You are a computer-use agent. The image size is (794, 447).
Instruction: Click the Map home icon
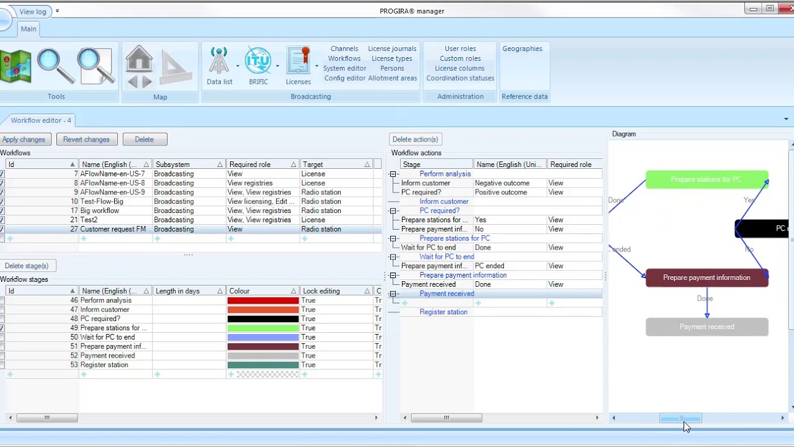pyautogui.click(x=139, y=58)
